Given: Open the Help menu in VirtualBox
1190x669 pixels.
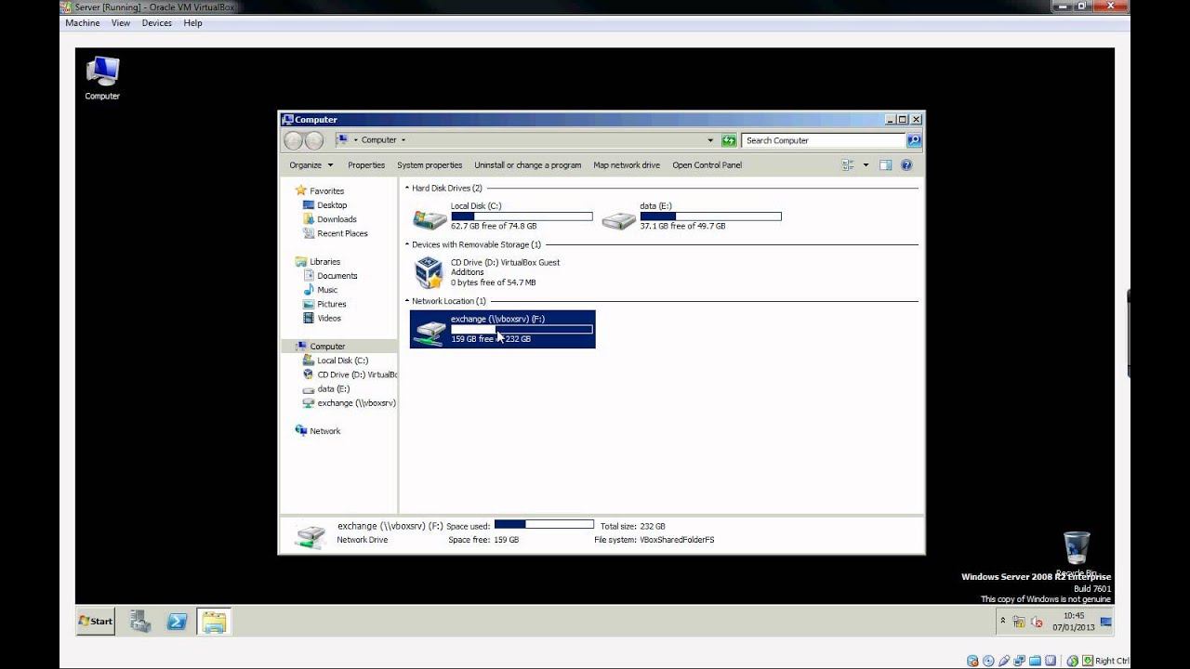Looking at the screenshot, I should tap(192, 23).
